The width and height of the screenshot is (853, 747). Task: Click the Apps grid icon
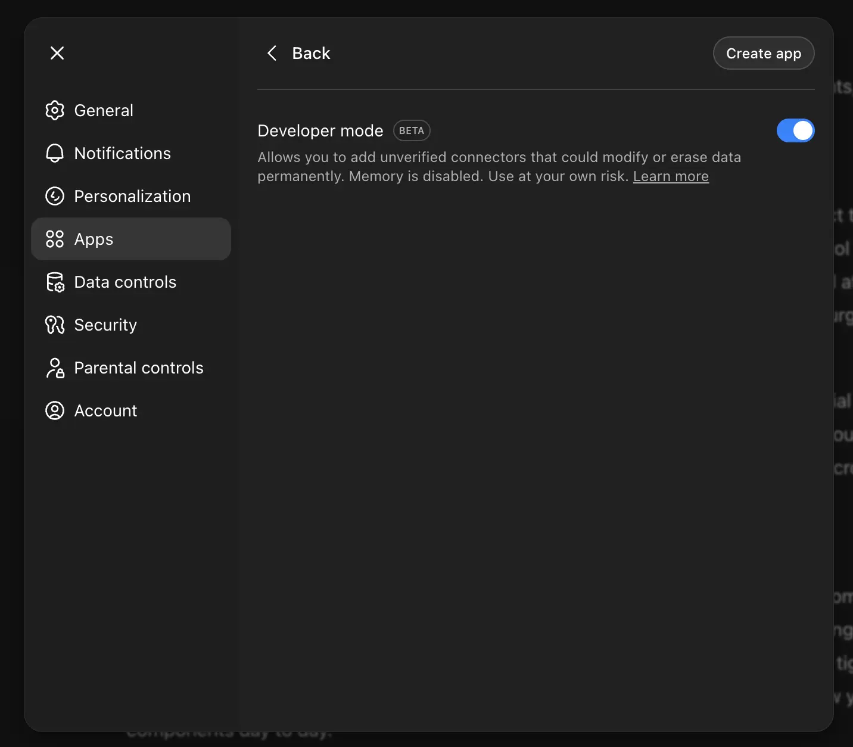[x=54, y=239]
